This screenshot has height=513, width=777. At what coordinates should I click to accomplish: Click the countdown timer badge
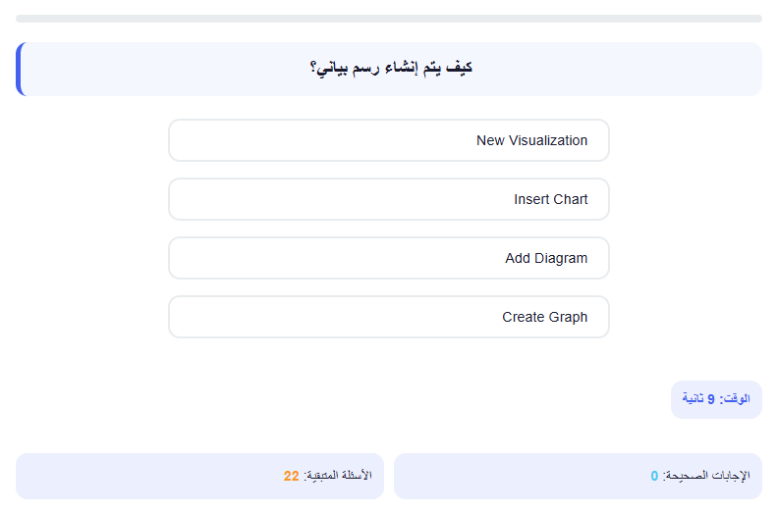(716, 399)
